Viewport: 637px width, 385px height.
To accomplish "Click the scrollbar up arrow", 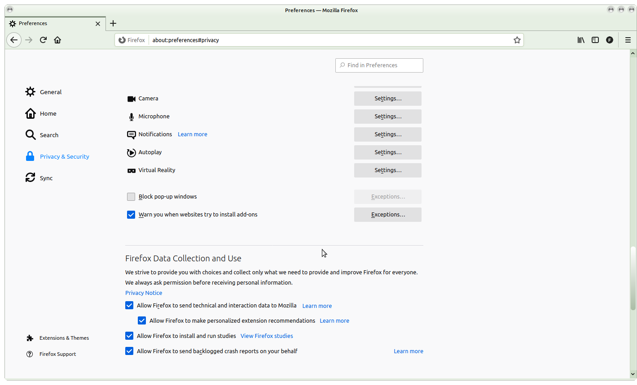I will [x=633, y=53].
